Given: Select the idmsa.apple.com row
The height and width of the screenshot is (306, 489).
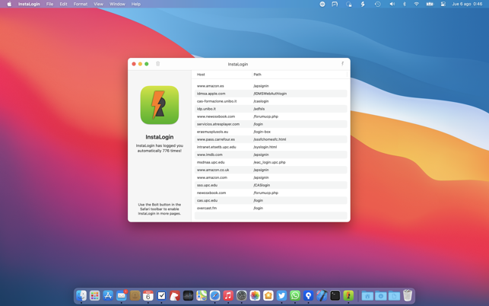Looking at the screenshot, I should click(271, 94).
